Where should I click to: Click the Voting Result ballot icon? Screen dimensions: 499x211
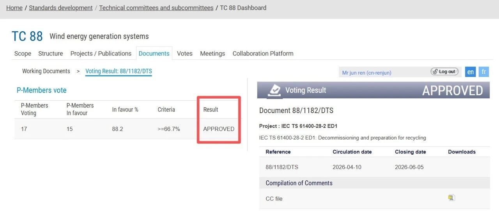point(275,90)
